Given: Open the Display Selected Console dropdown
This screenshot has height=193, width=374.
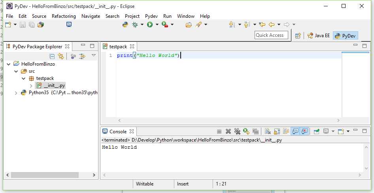Looking at the screenshot, I should (333, 131).
